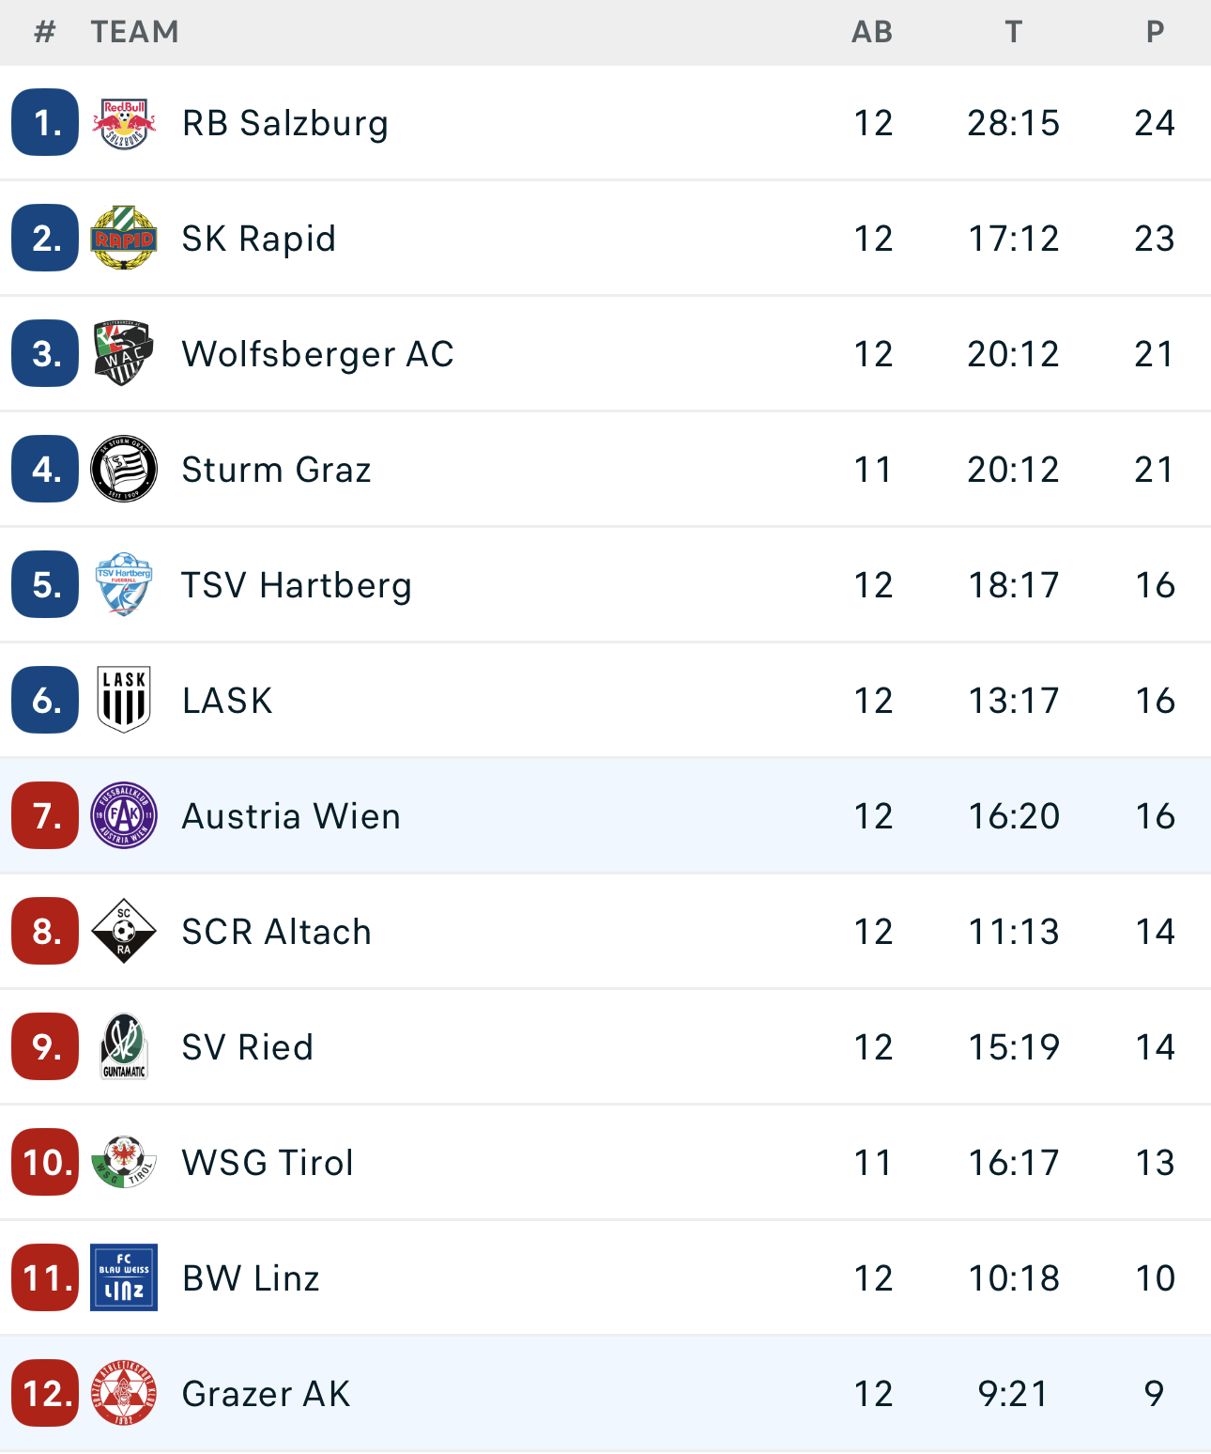This screenshot has height=1454, width=1211.
Task: Click the Grazer AK team name
Action: 266,1394
